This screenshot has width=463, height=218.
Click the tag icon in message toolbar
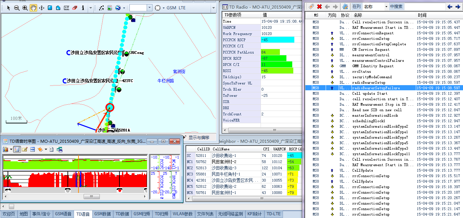coord(311,7)
